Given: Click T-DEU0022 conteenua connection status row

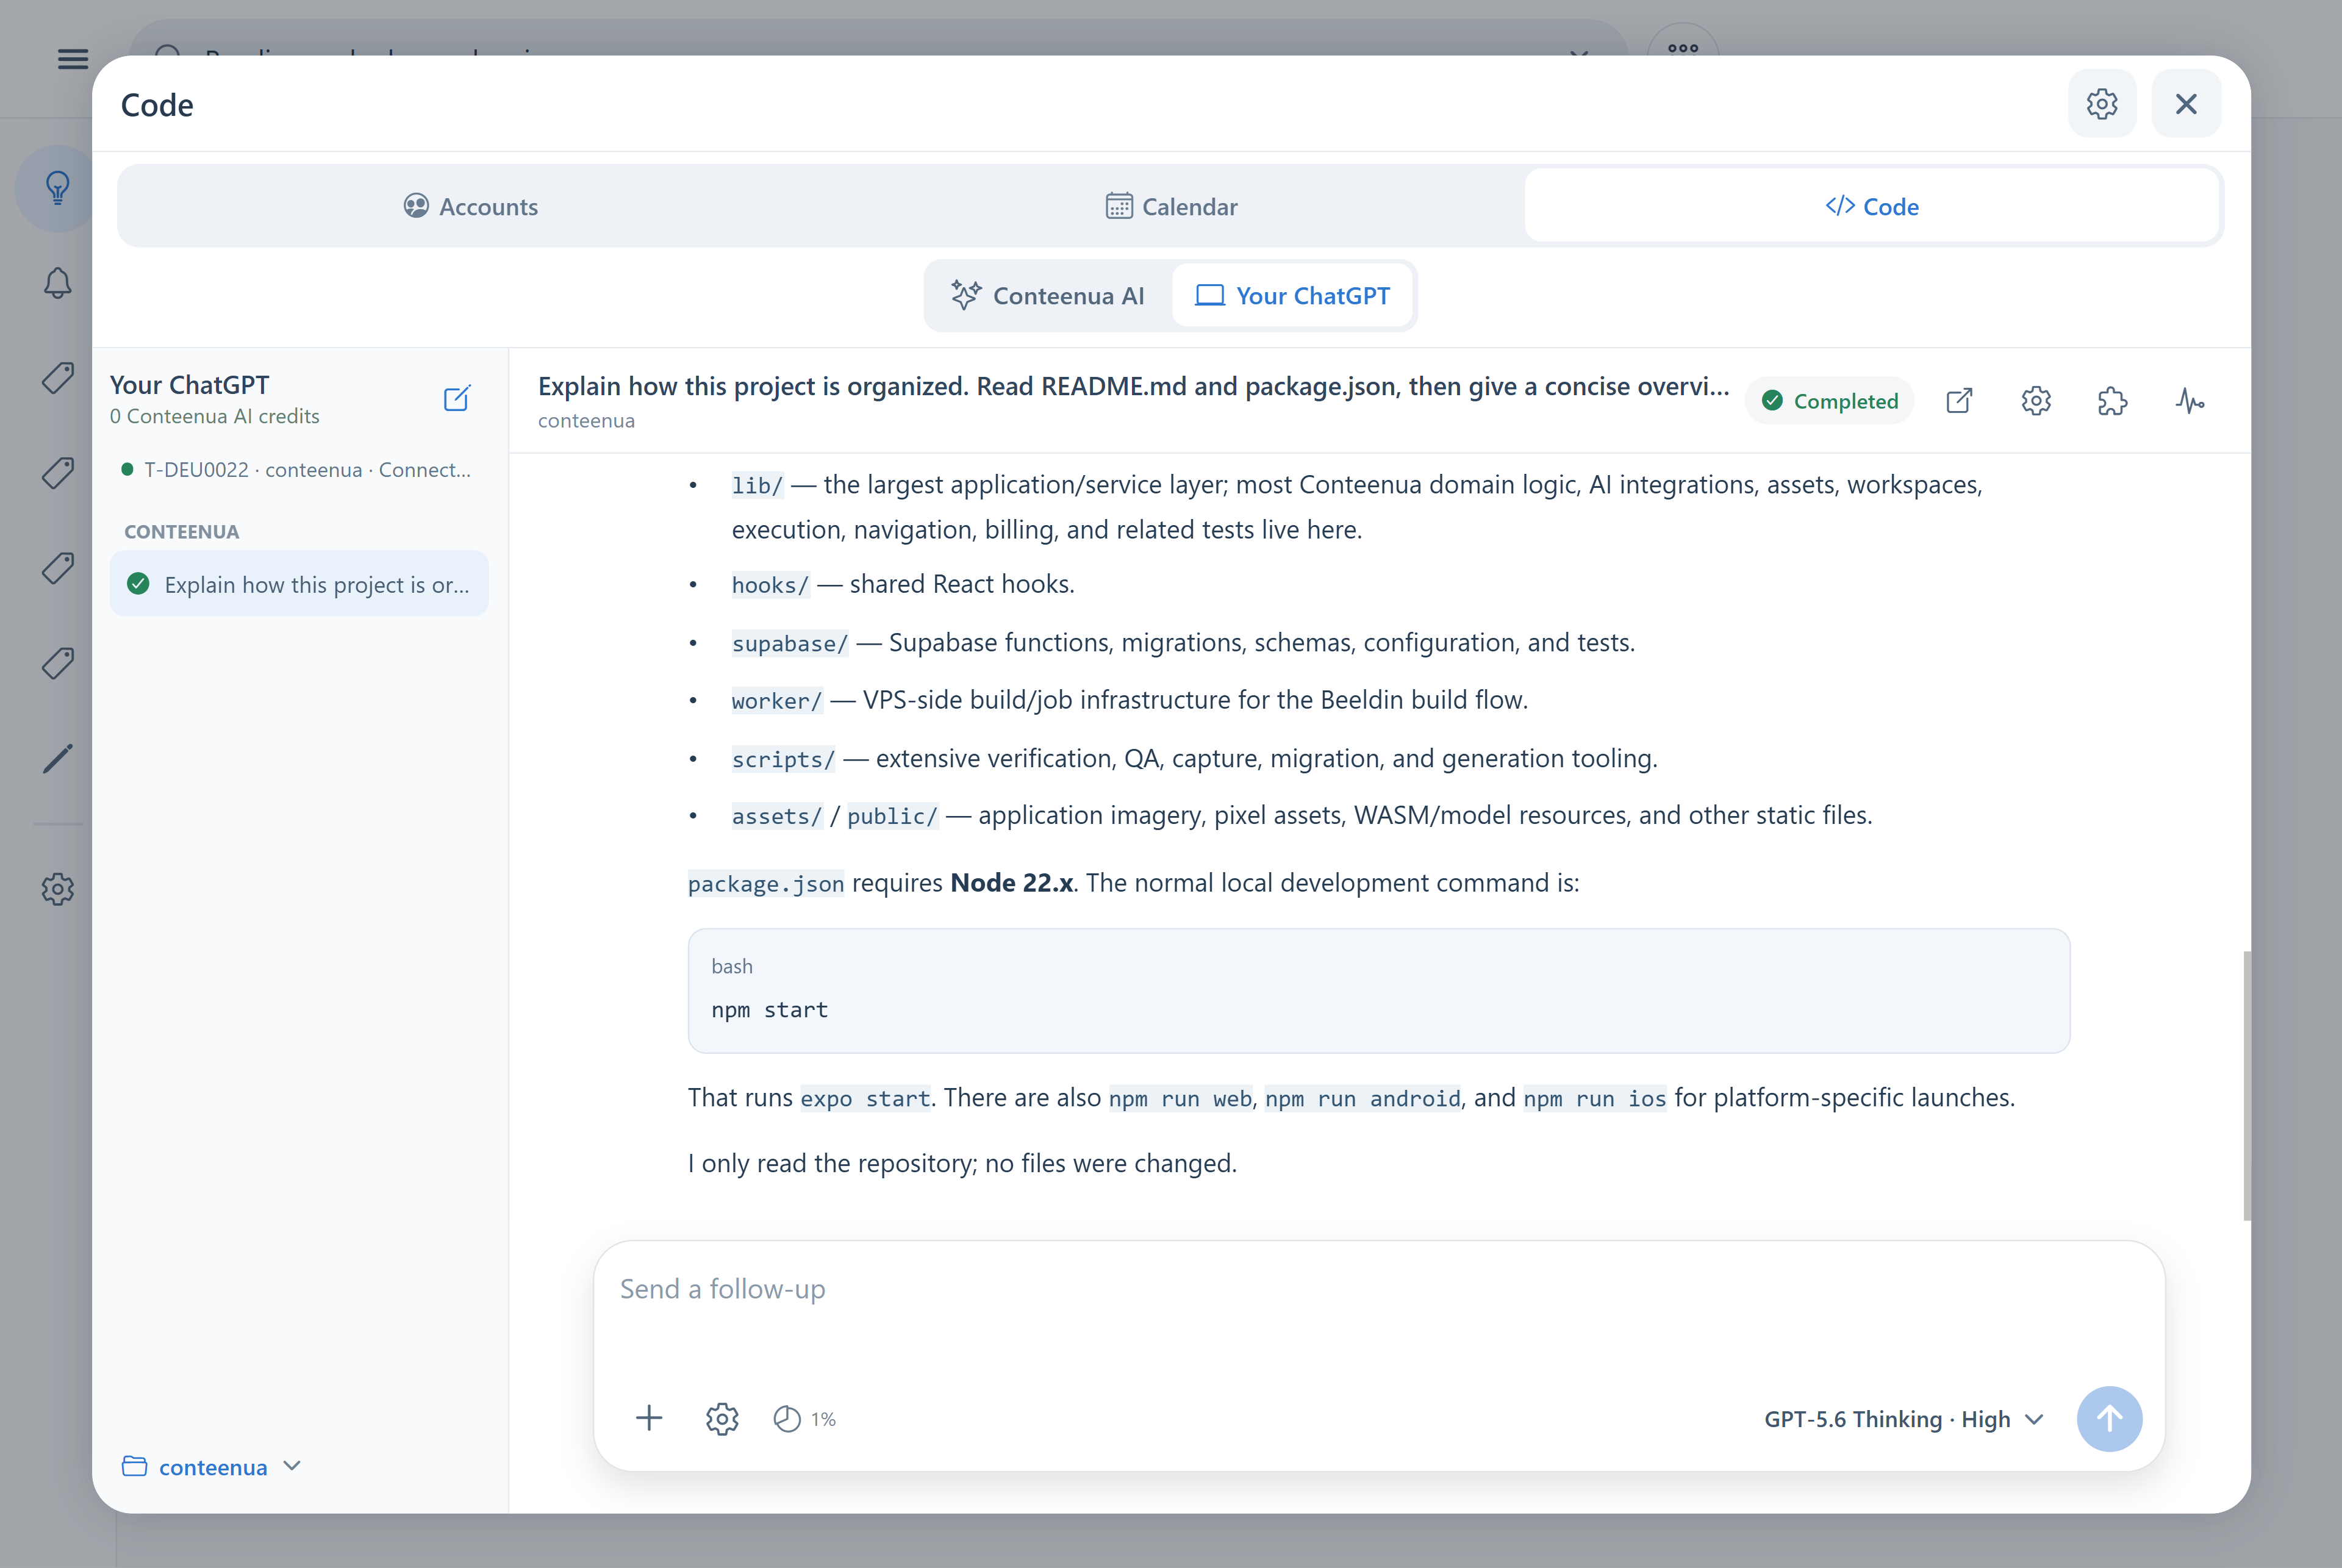Looking at the screenshot, I should tap(296, 469).
